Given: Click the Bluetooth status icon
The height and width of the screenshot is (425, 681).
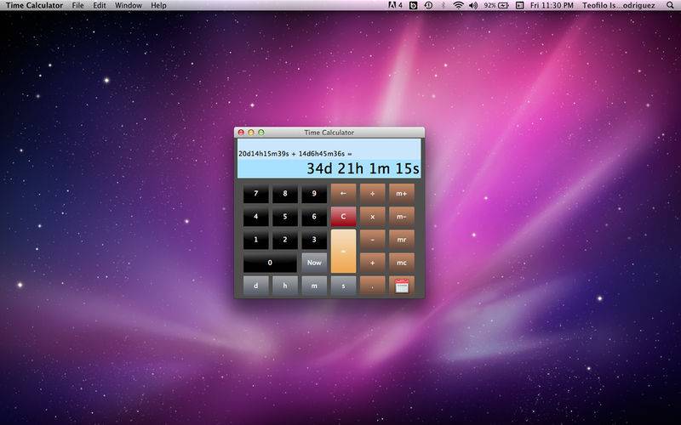Looking at the screenshot, I should pyautogui.click(x=443, y=5).
